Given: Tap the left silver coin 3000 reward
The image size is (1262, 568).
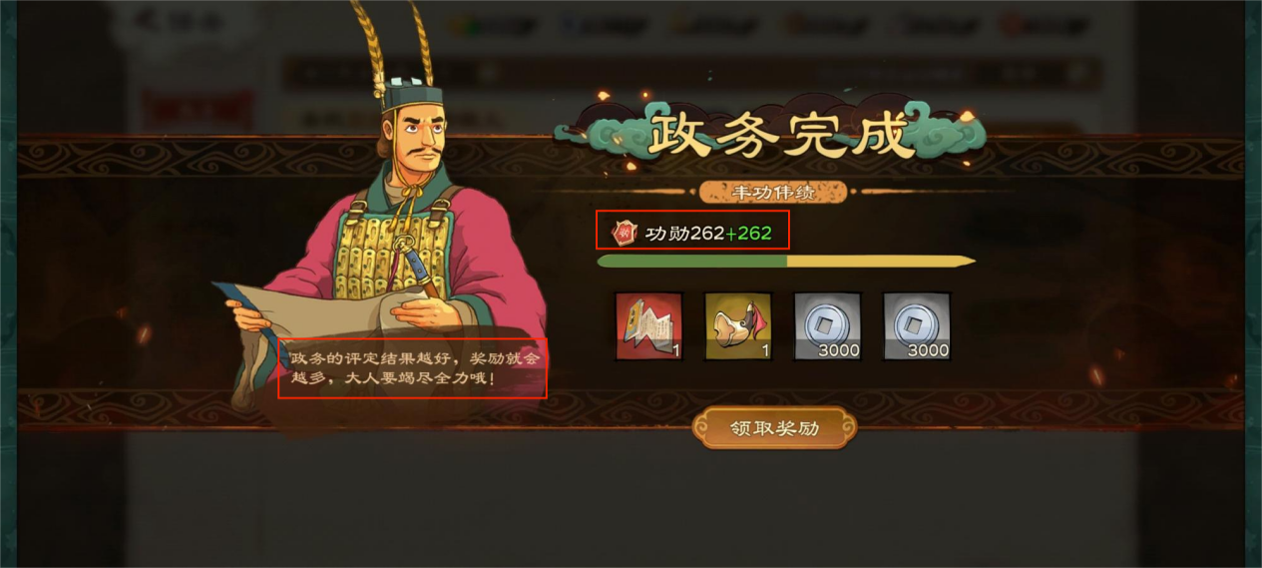Looking at the screenshot, I should click(827, 326).
